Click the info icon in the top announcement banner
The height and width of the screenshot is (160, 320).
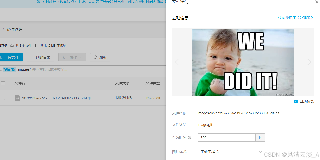[x=38, y=2]
